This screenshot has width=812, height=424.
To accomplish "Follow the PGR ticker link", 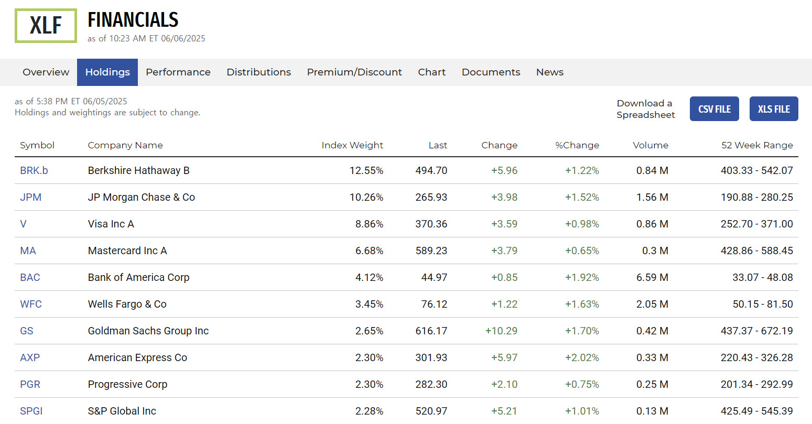I will coord(30,385).
